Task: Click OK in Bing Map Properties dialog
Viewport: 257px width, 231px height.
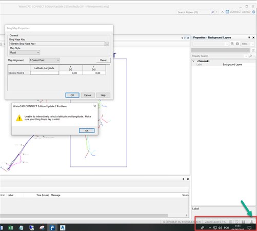Action: coord(72,95)
